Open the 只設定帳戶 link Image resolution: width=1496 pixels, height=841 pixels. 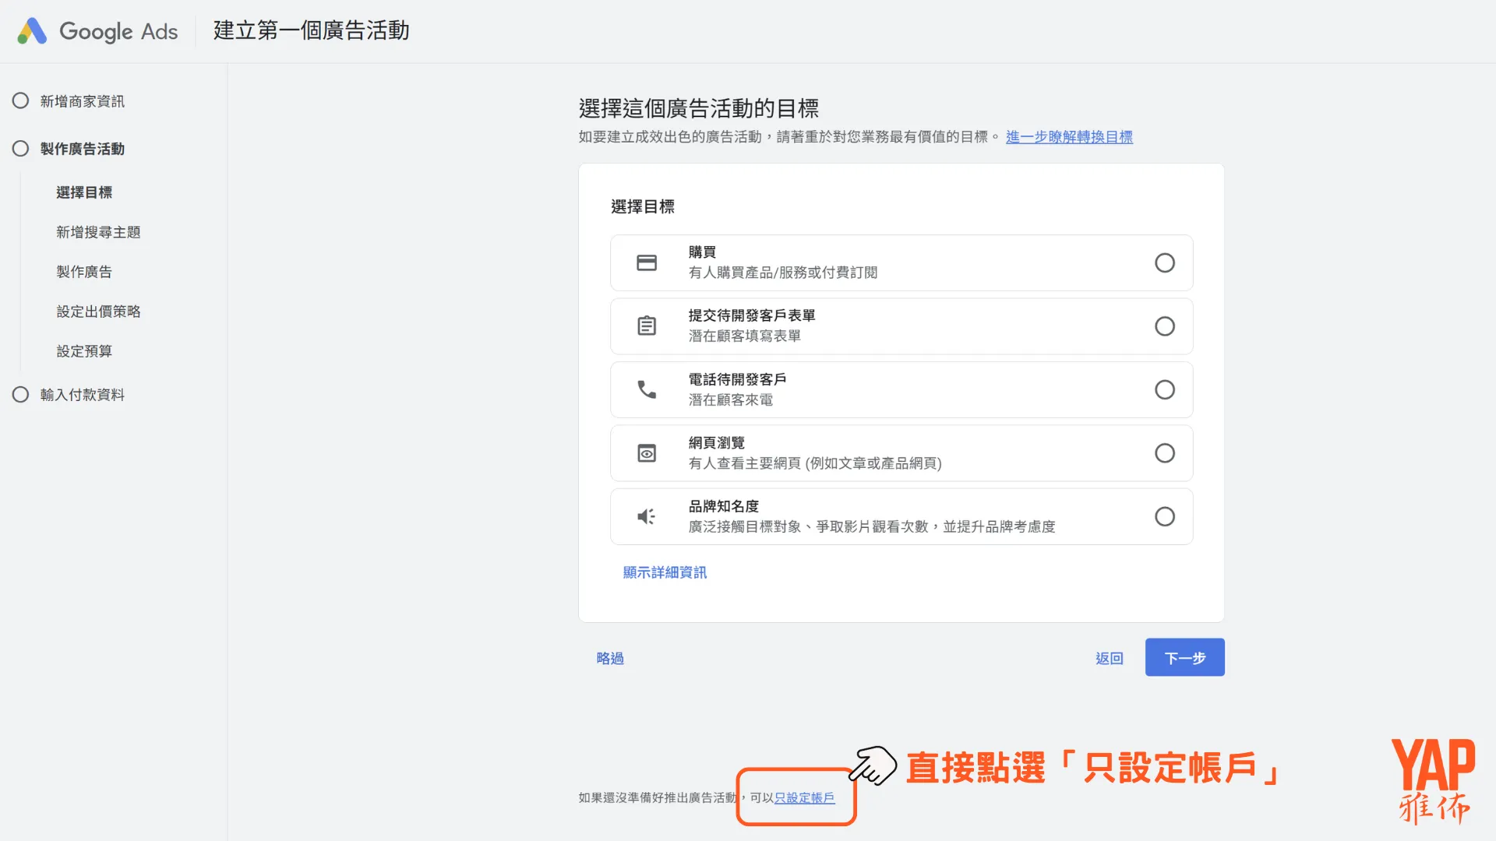[804, 797]
